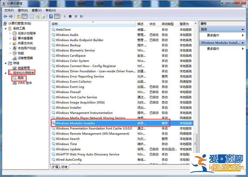Click the Start service play icon

[x=64, y=16]
